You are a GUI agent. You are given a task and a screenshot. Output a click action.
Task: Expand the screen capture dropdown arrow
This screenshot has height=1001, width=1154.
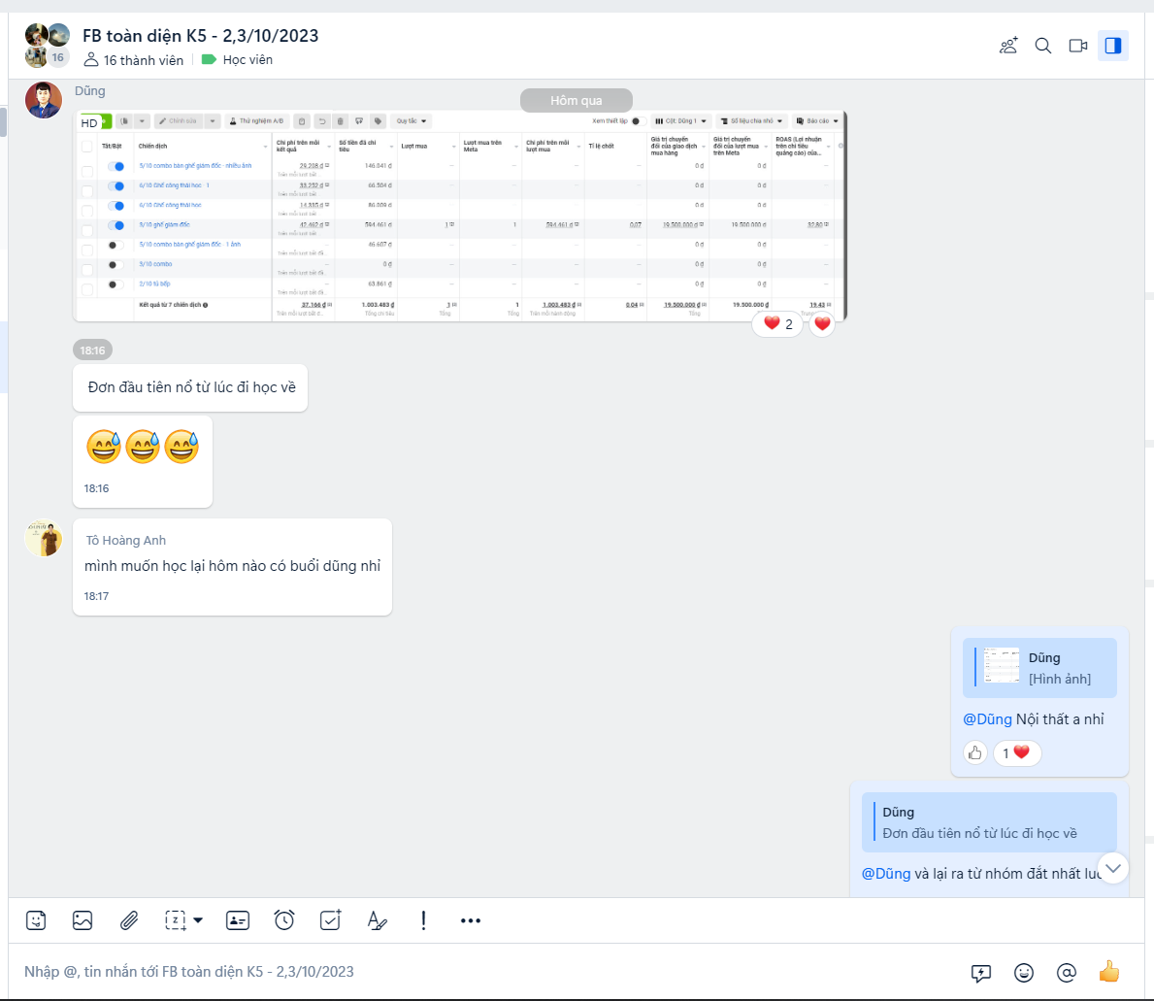click(x=142, y=122)
